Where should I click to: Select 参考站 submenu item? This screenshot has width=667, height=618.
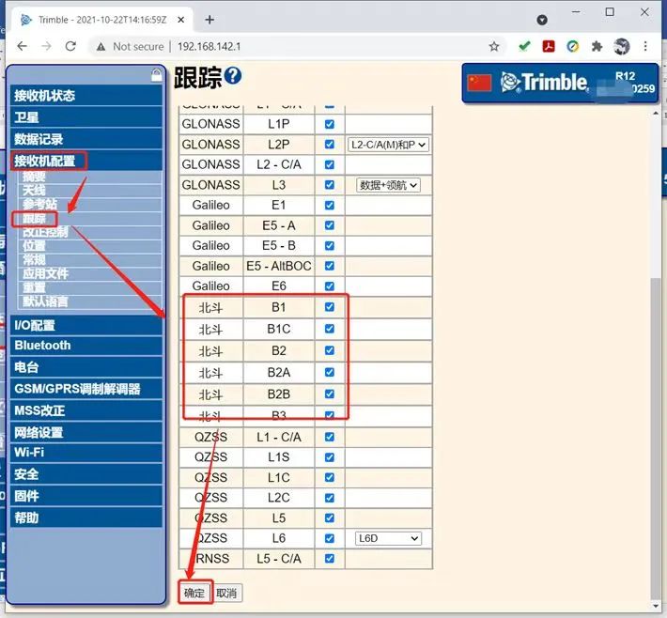coord(40,204)
